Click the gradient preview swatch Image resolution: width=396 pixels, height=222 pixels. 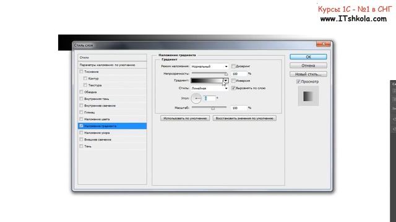pyautogui.click(x=207, y=81)
